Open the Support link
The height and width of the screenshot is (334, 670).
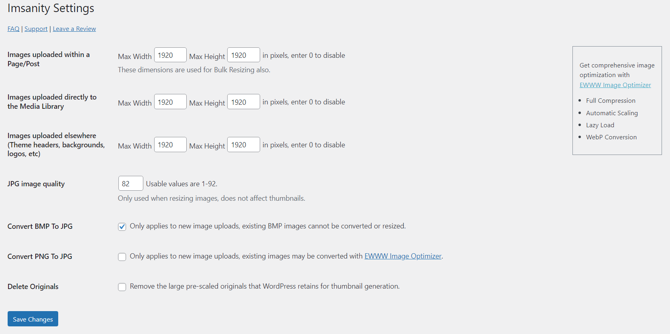click(x=36, y=29)
